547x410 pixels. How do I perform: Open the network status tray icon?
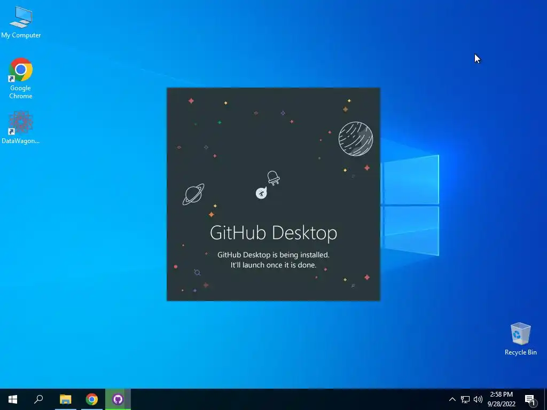(465, 399)
